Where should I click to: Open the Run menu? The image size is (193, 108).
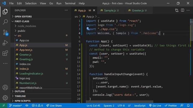click(x=59, y=3)
